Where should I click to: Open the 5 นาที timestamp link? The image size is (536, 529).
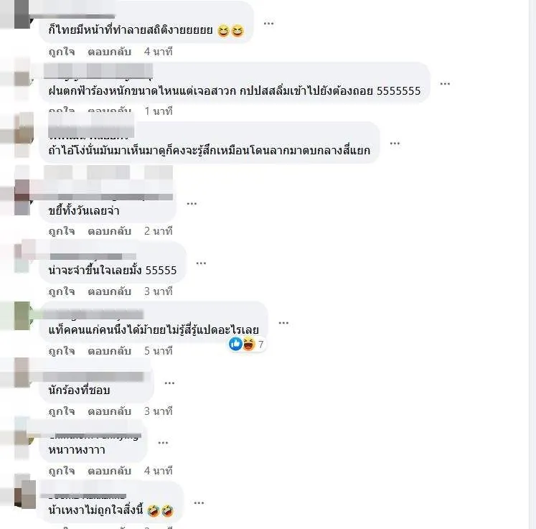[x=159, y=351]
